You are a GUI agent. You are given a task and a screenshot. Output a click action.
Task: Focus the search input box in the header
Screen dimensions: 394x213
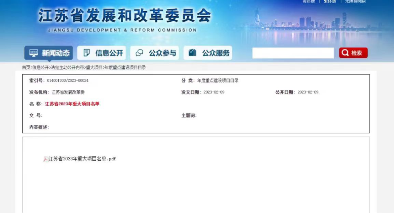pos(293,53)
